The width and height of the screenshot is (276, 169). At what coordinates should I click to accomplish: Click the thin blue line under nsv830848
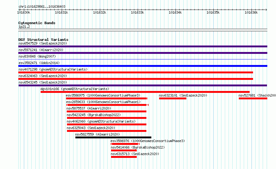[x=143, y=59]
